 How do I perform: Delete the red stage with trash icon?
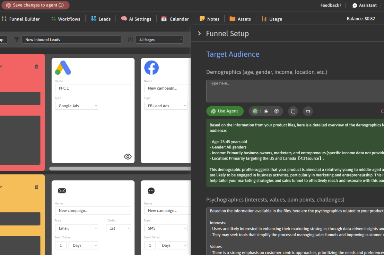pos(37,66)
